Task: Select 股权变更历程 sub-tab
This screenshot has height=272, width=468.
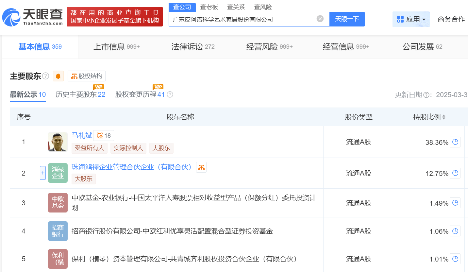Action: tap(140, 94)
